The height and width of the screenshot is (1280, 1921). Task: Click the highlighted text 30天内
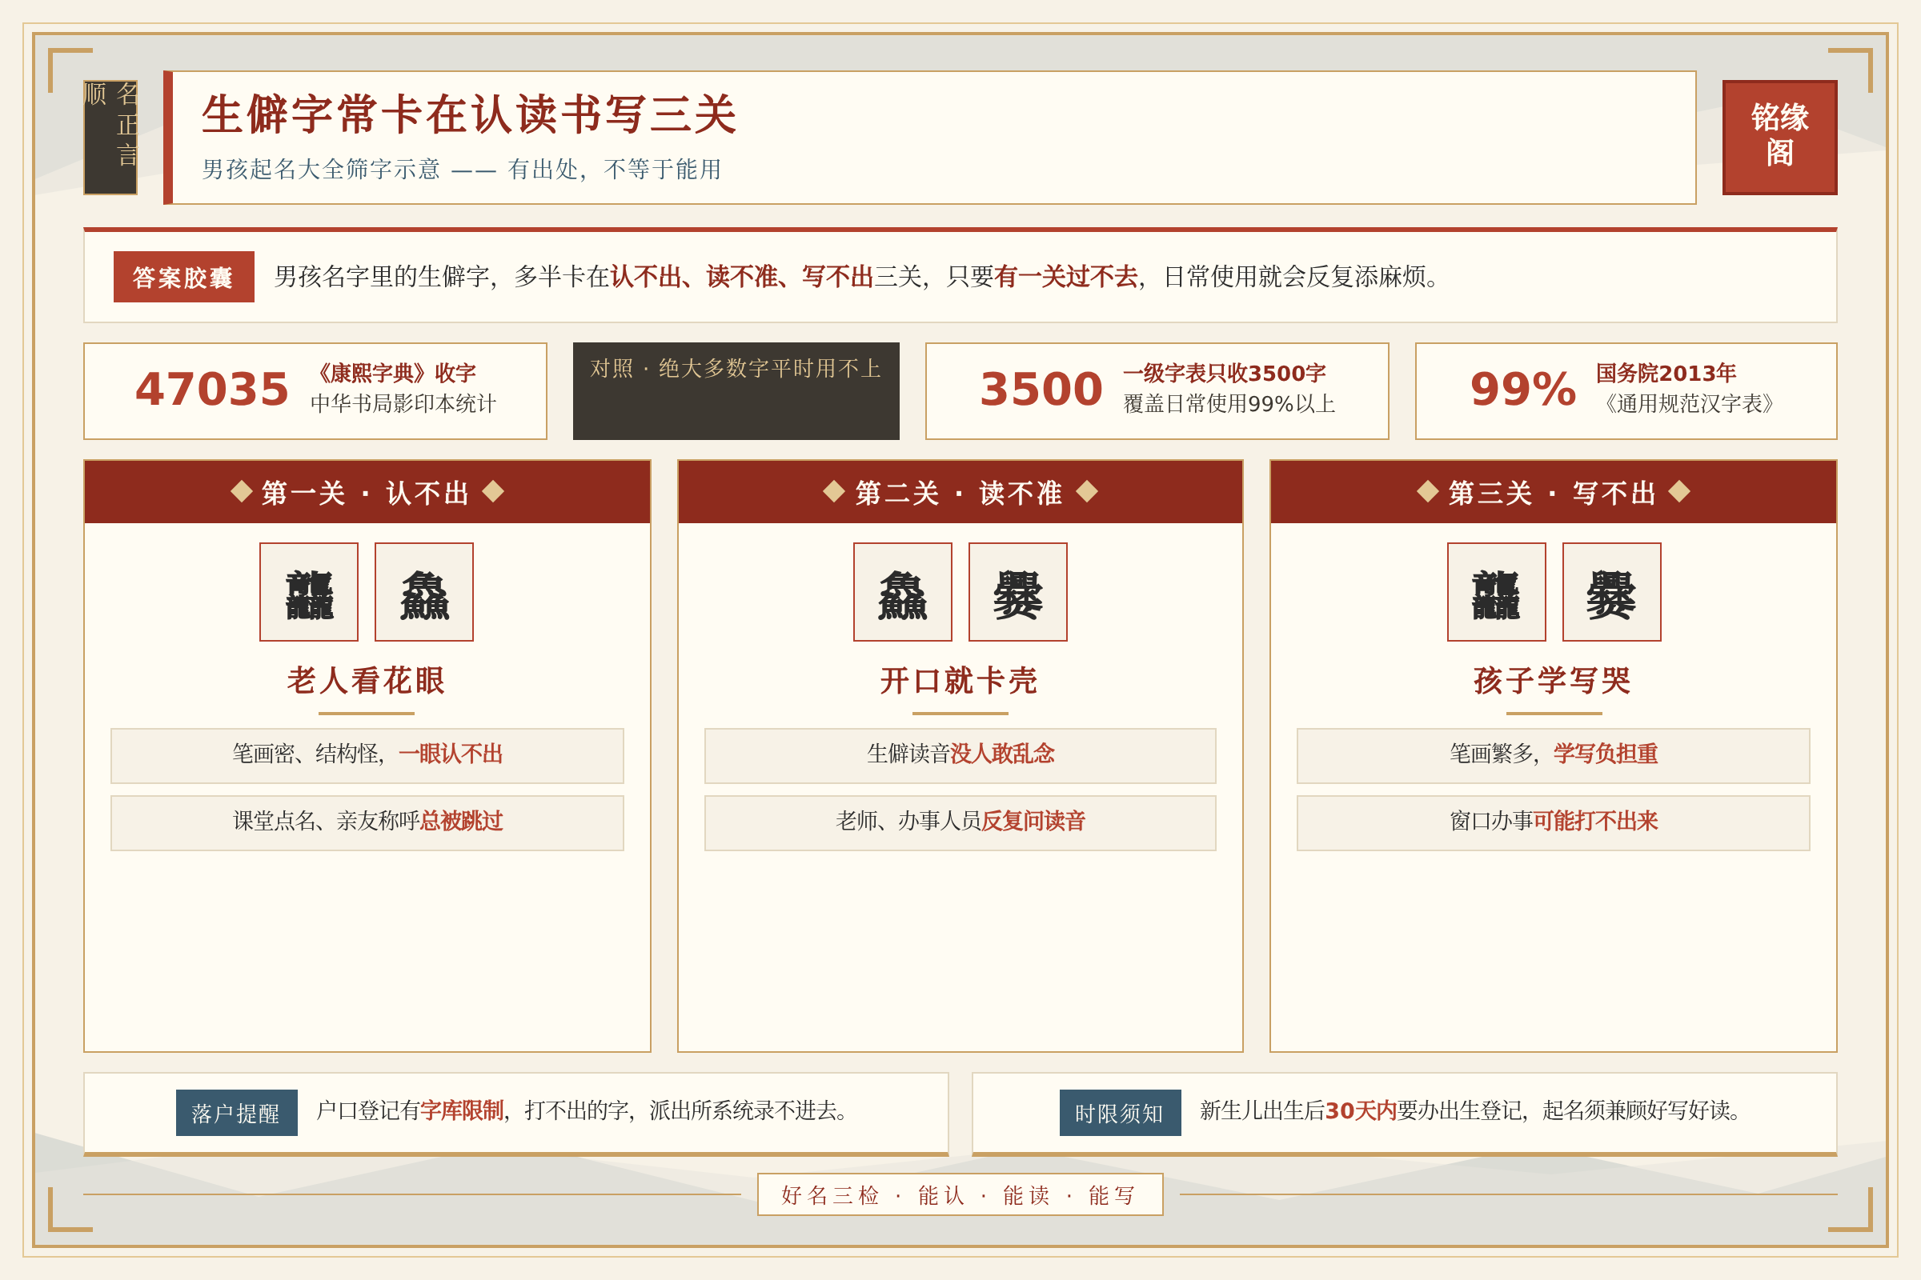coord(1361,1110)
